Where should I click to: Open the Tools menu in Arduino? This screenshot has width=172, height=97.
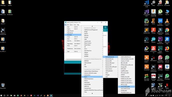[x=75, y=25]
